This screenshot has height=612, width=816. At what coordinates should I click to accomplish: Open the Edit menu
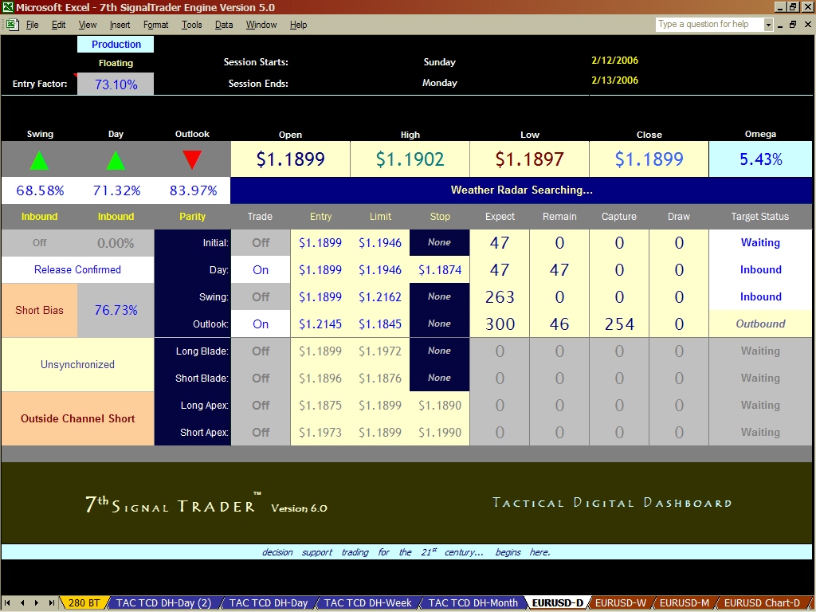58,25
